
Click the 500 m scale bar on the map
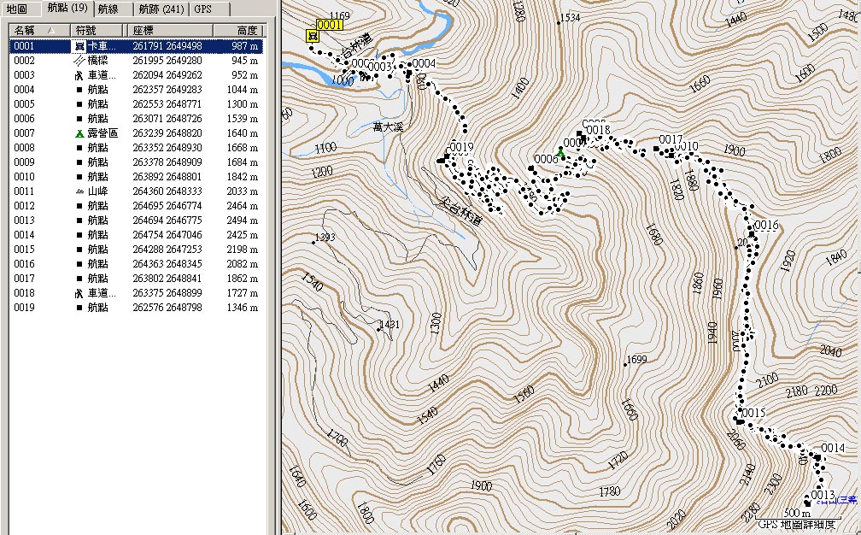click(x=797, y=514)
